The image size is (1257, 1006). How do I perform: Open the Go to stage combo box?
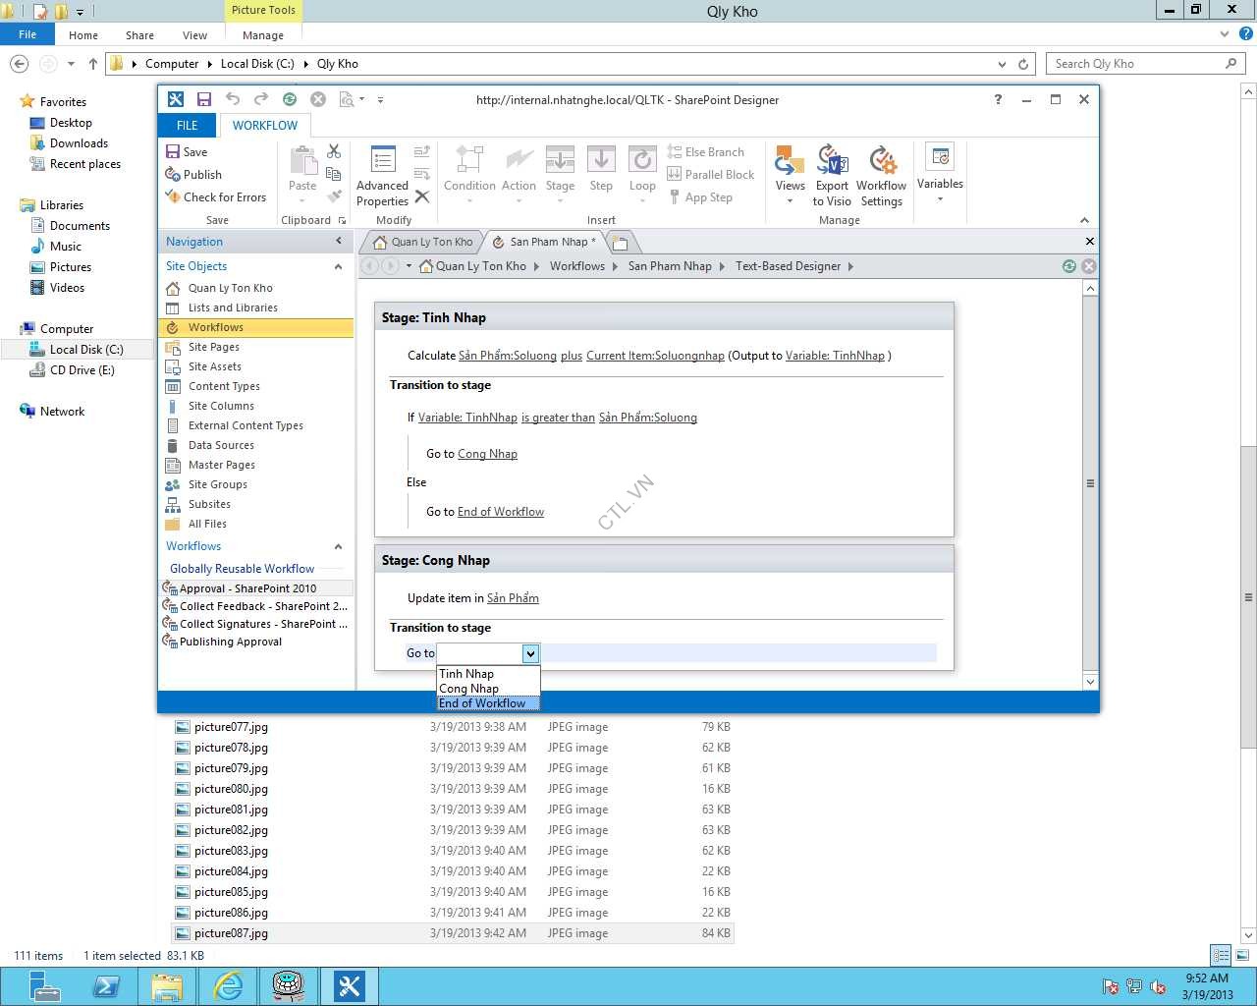(x=530, y=653)
